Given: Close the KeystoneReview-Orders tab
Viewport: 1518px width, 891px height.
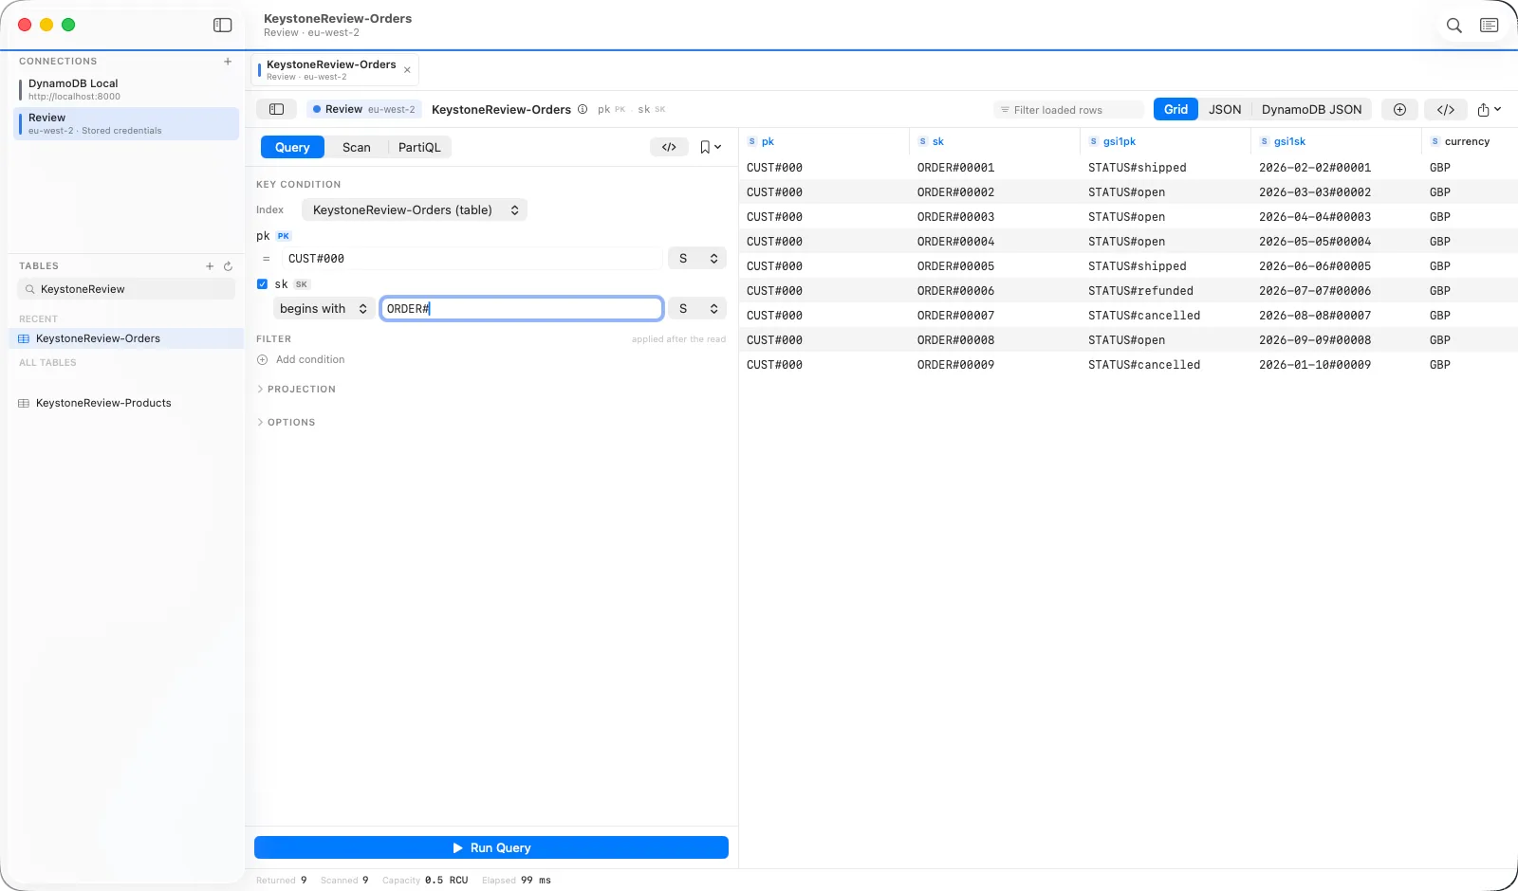Looking at the screenshot, I should point(407,70).
